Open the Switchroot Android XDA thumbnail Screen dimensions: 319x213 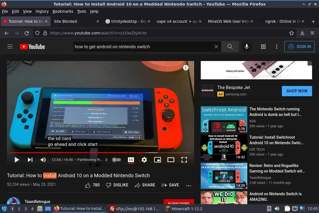(x=224, y=119)
